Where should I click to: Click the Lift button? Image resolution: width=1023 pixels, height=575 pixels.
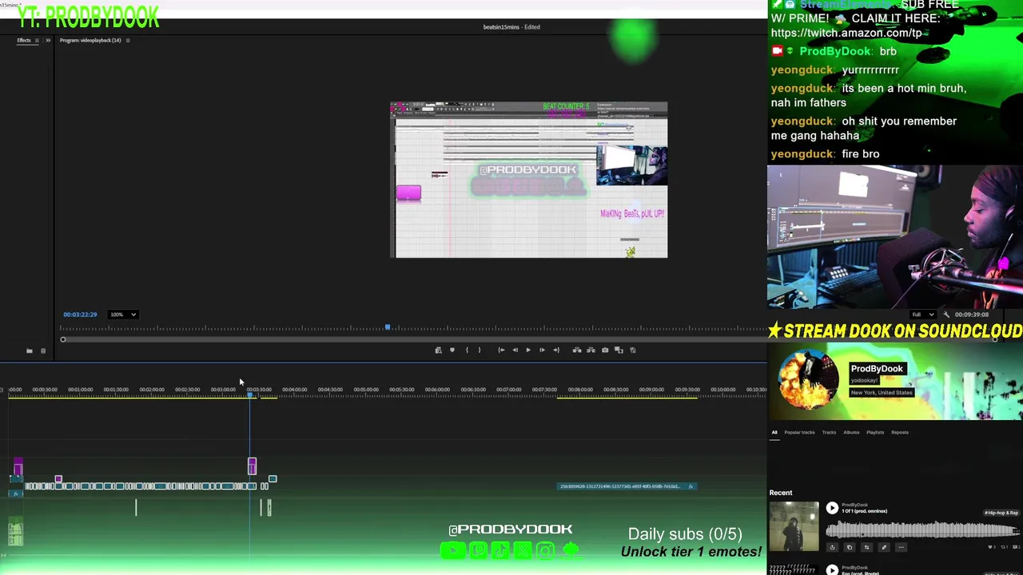[x=577, y=350]
